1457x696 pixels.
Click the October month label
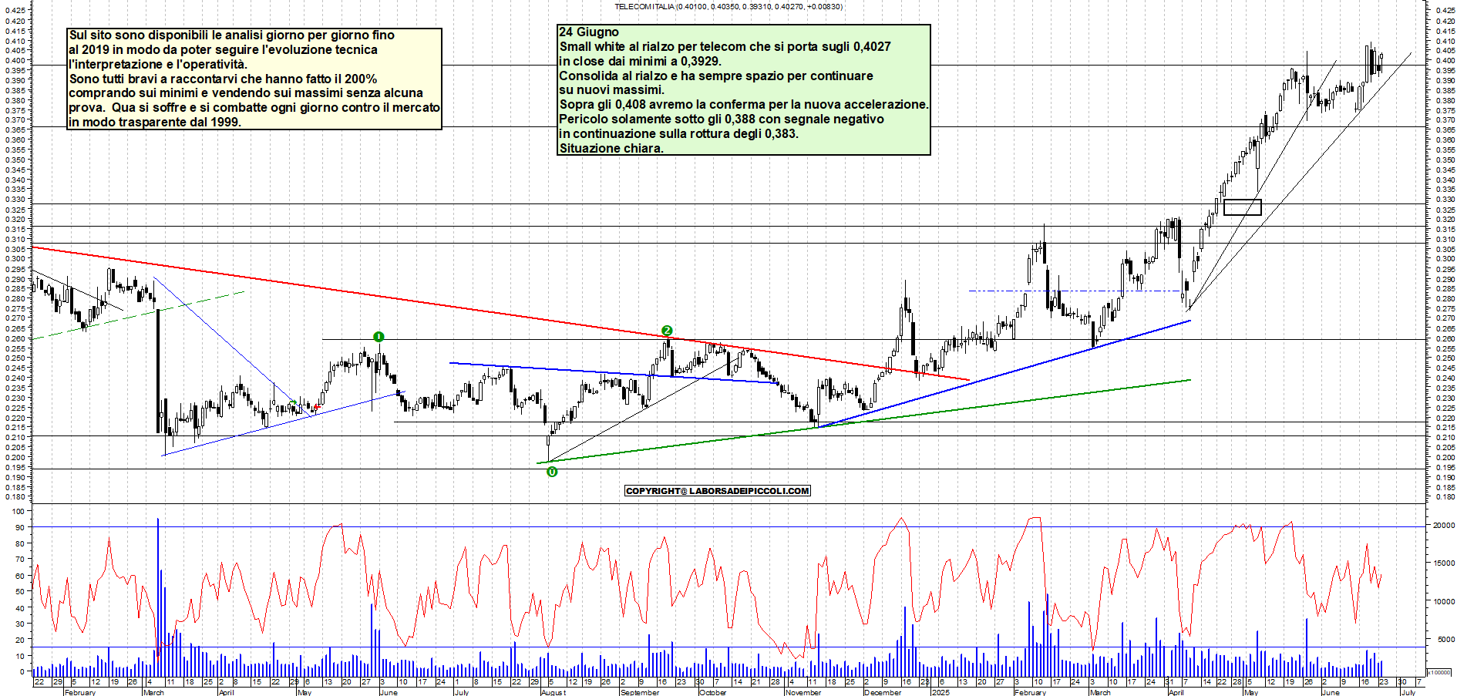click(x=713, y=692)
